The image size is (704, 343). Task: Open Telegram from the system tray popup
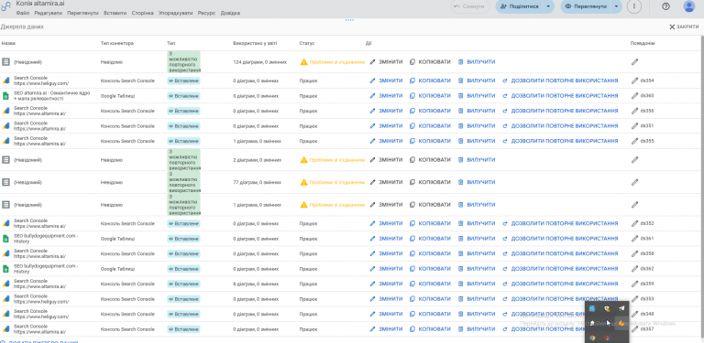tap(621, 308)
